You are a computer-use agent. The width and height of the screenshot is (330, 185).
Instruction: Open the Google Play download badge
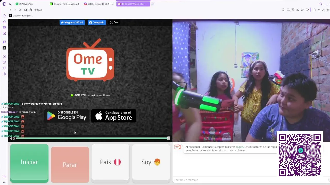point(67,116)
